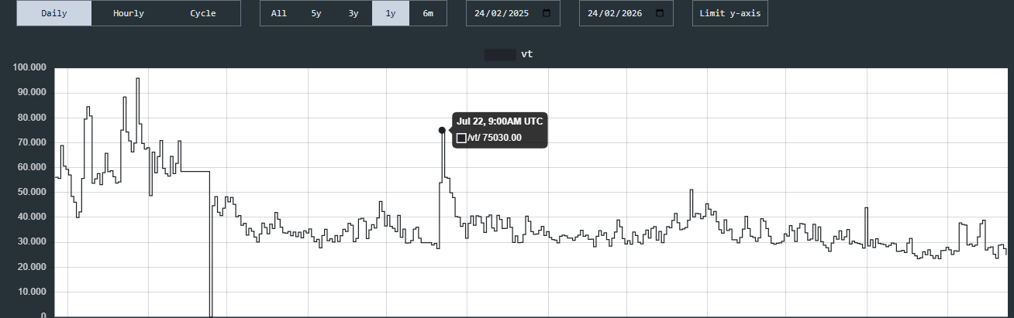Click the vt legend label
Viewport: 1014px width, 318px height.
point(526,54)
